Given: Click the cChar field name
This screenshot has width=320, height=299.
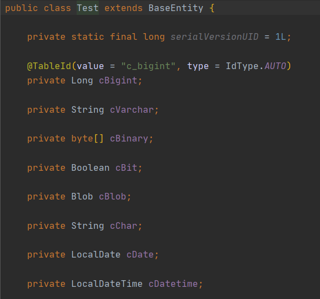Looking at the screenshot, I should (124, 226).
